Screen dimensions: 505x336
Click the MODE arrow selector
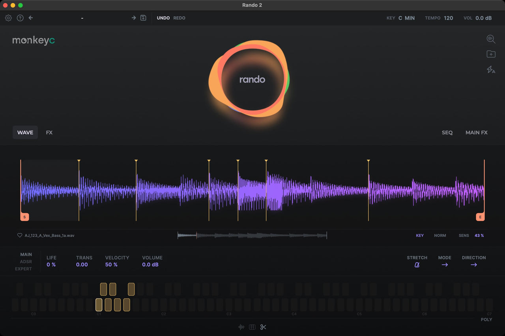point(445,265)
